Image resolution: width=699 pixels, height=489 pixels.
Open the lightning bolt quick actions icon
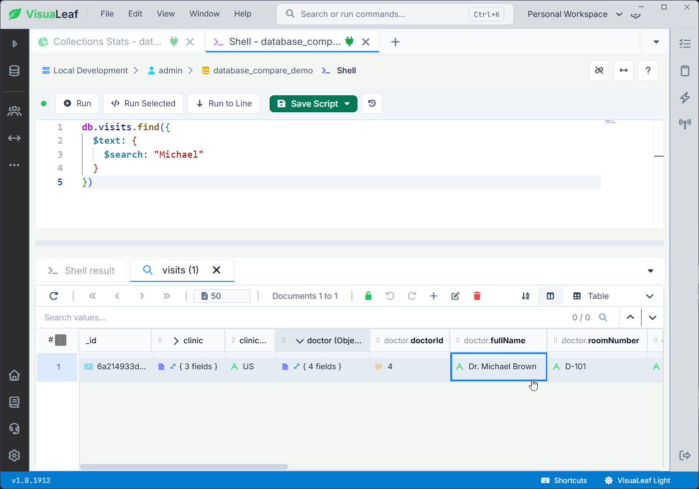pos(685,97)
